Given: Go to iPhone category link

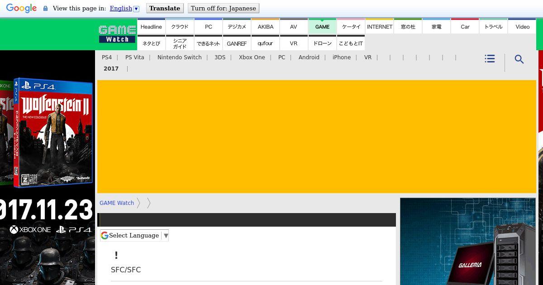Looking at the screenshot, I should [x=342, y=57].
